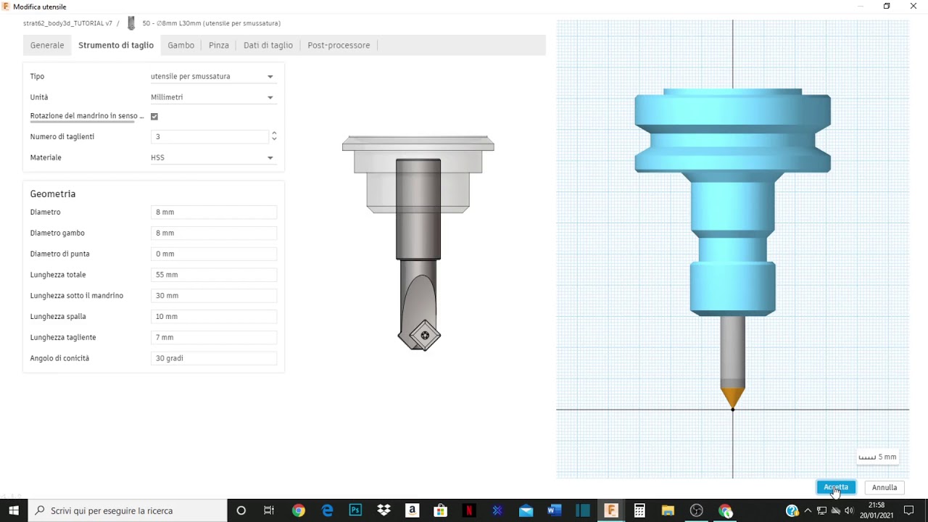This screenshot has height=522, width=928.
Task: Click the volume icon in system tray
Action: tap(849, 510)
